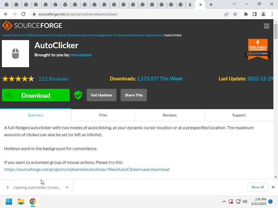Close the active browser tab
This screenshot has height=208, width=278.
click(x=201, y=5)
